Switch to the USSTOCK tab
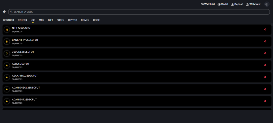This screenshot has width=273, height=123. click(9, 20)
